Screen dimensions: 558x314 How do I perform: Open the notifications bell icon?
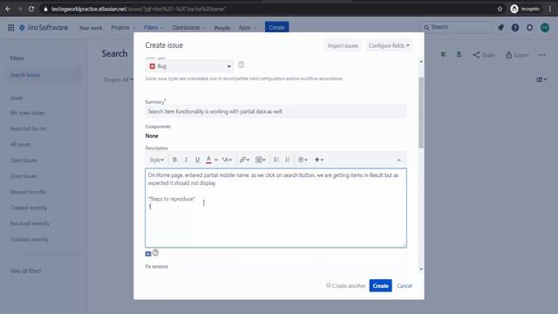pos(500,27)
